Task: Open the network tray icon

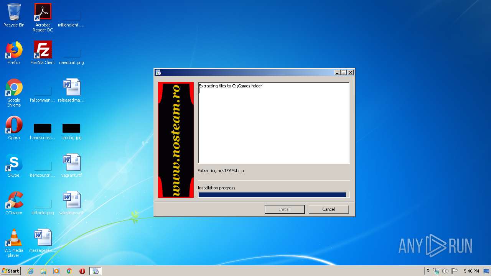Action: point(436,271)
